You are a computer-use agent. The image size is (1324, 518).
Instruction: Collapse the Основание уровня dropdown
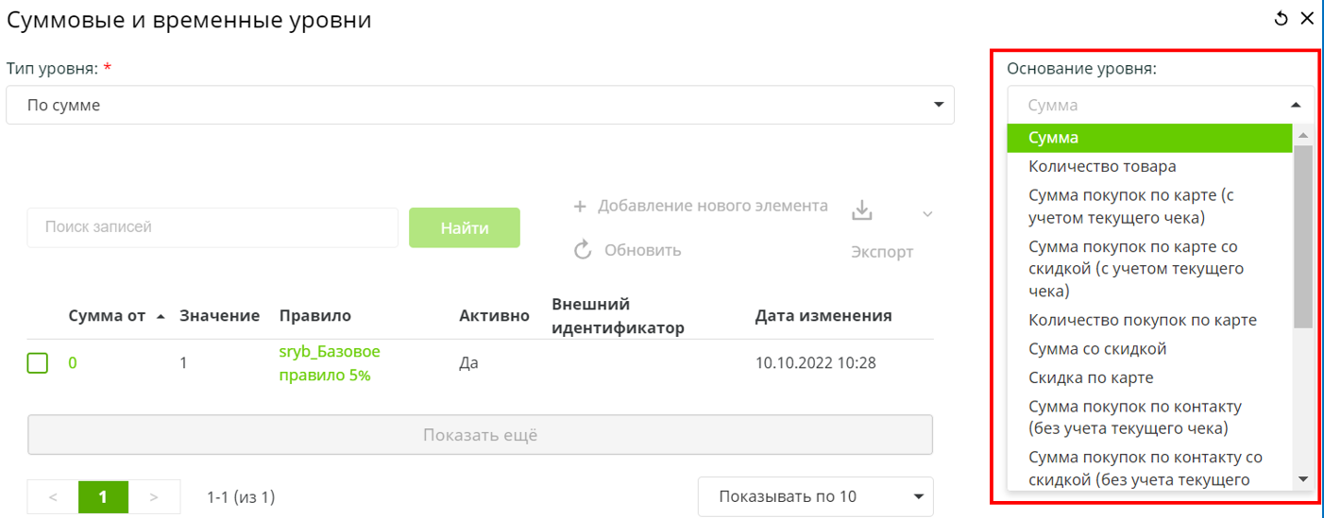tap(1295, 105)
